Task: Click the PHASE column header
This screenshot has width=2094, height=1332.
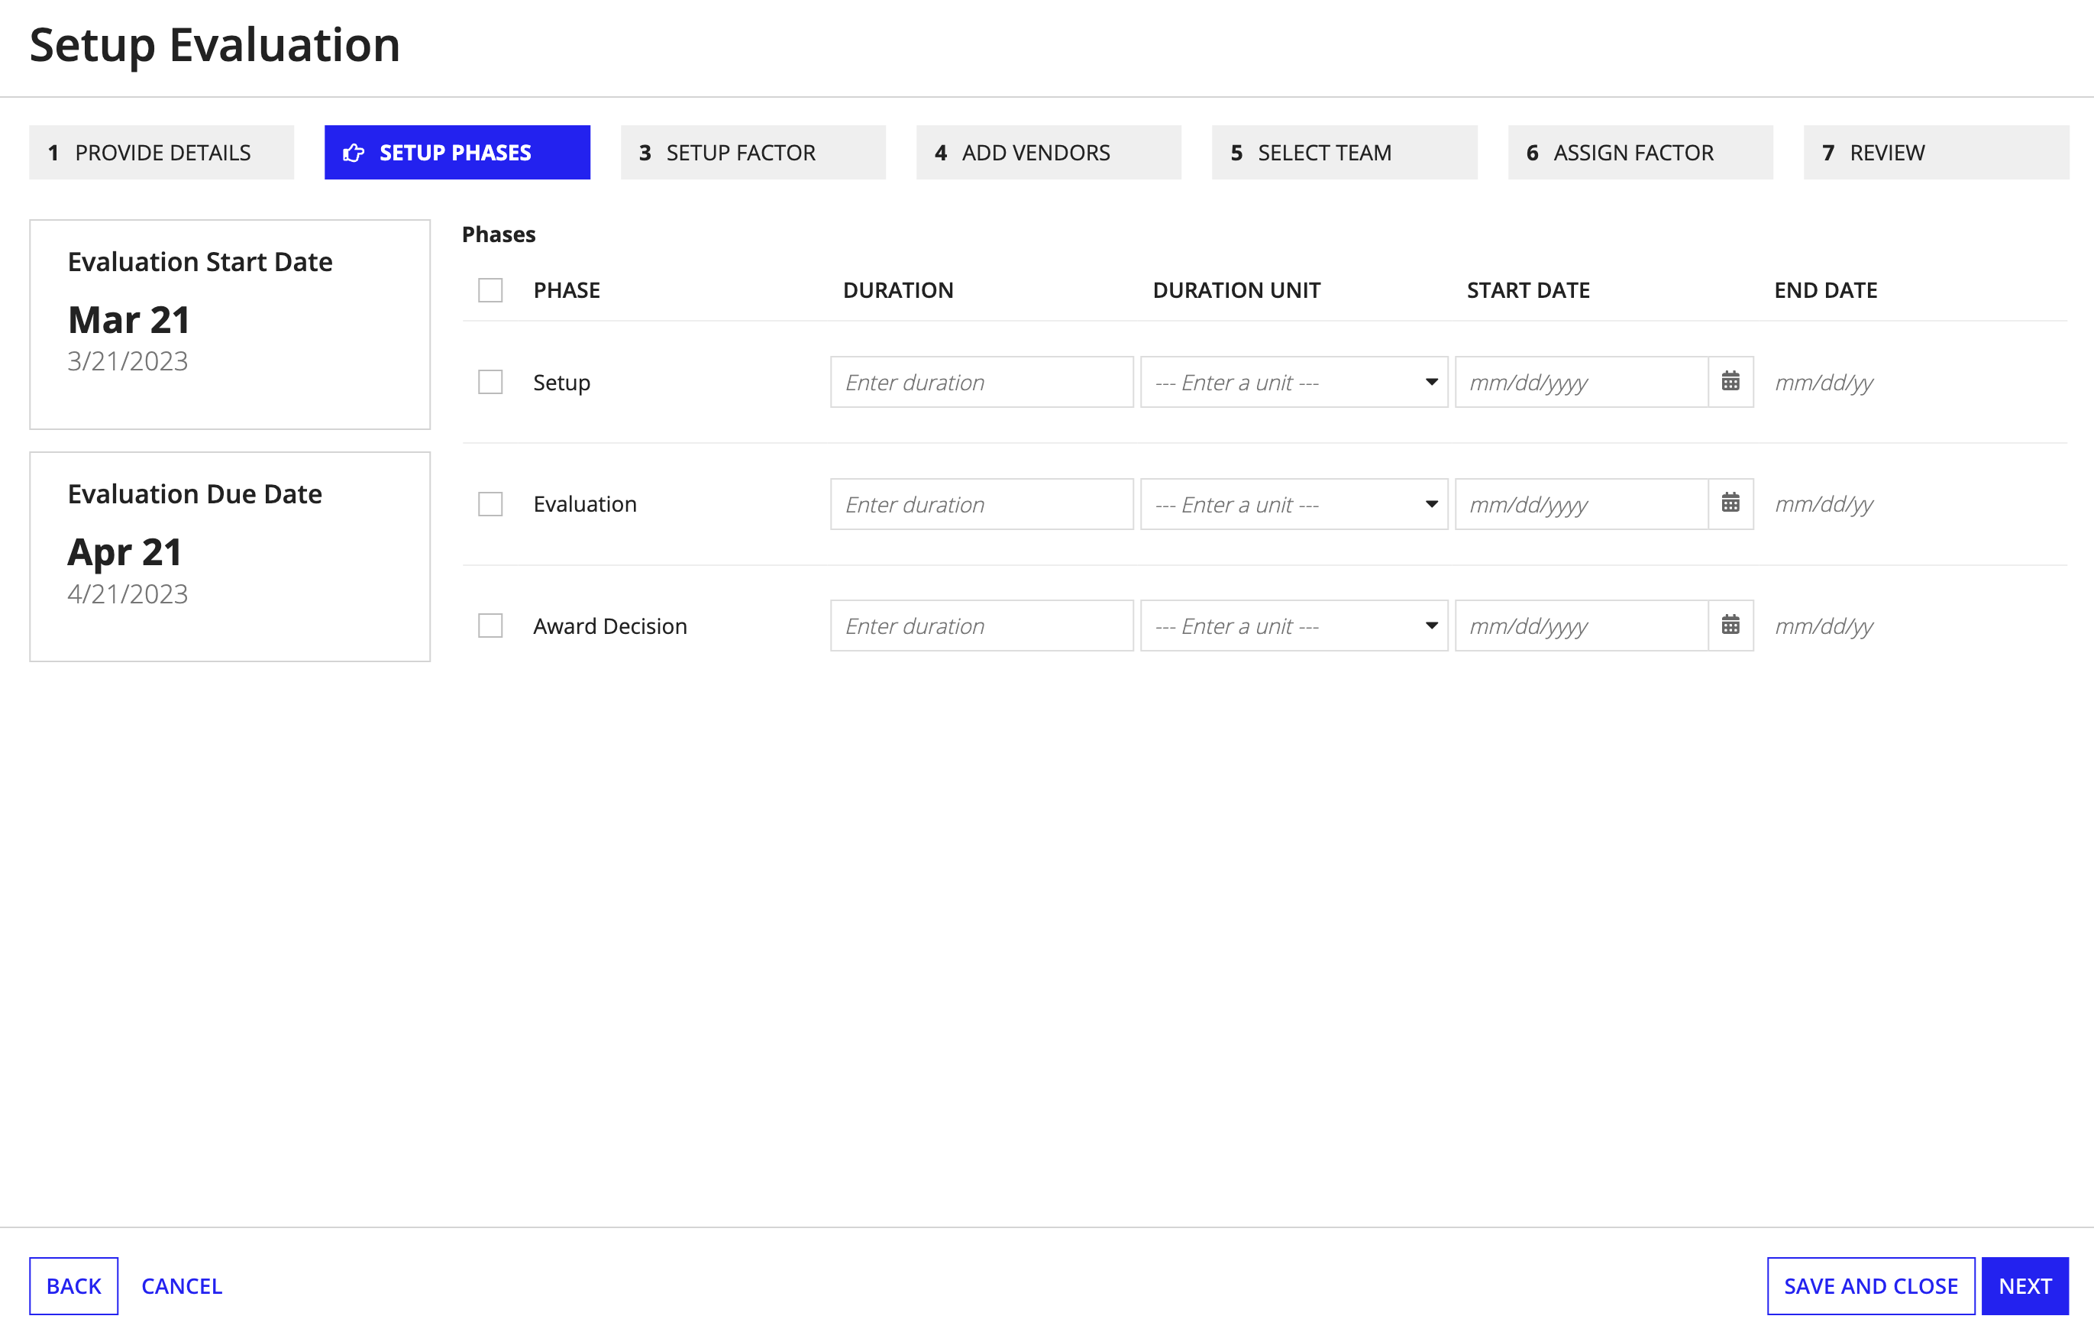Action: pos(567,290)
